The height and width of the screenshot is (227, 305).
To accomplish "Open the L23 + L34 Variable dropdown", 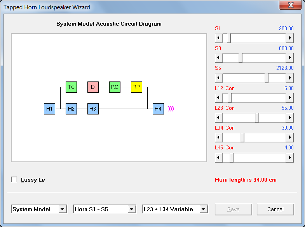I will [175, 209].
